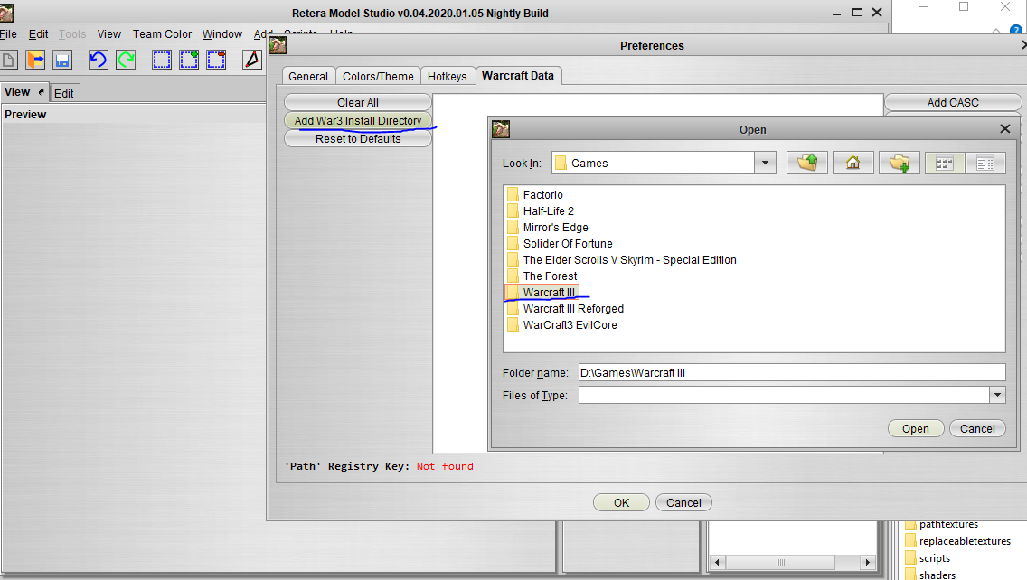Open the Team Color menu
The width and height of the screenshot is (1027, 580).
162,34
